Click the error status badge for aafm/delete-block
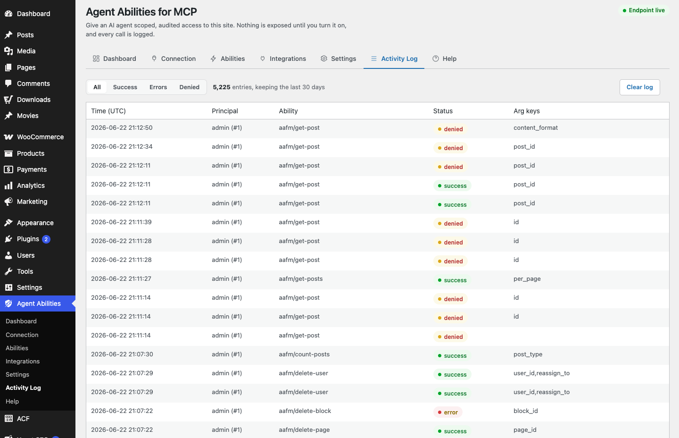 (448, 412)
